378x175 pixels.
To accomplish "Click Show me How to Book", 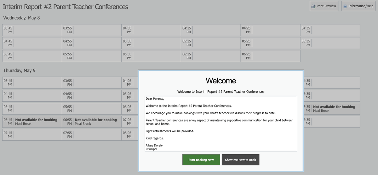I will coord(241,160).
